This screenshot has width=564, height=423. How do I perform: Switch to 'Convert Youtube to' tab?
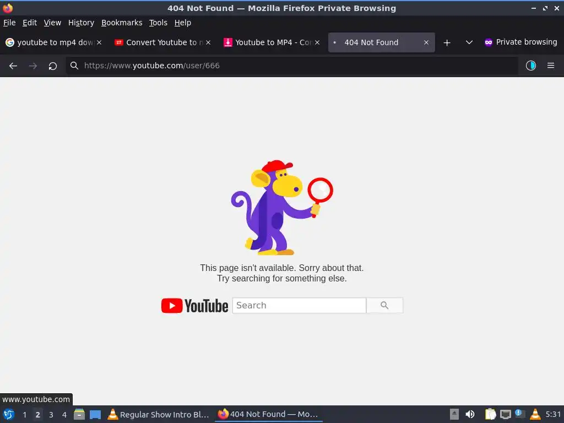pyautogui.click(x=163, y=42)
